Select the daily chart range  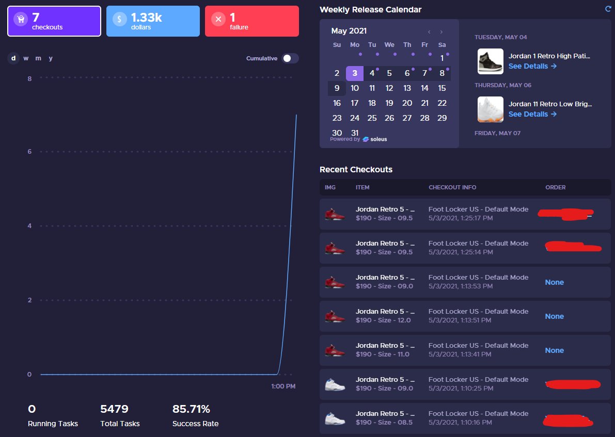coord(12,58)
